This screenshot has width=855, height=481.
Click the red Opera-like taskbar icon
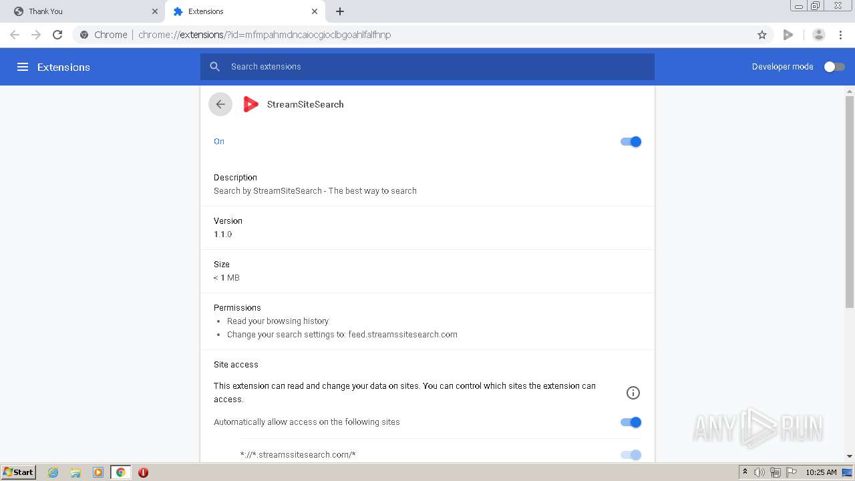pos(143,472)
